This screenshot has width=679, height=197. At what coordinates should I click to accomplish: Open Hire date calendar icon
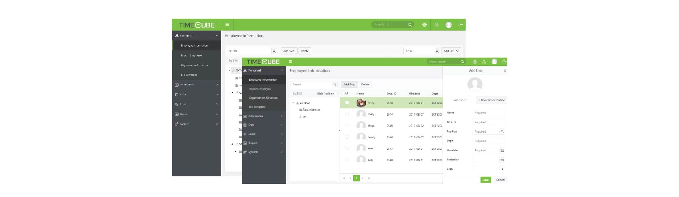click(x=502, y=150)
